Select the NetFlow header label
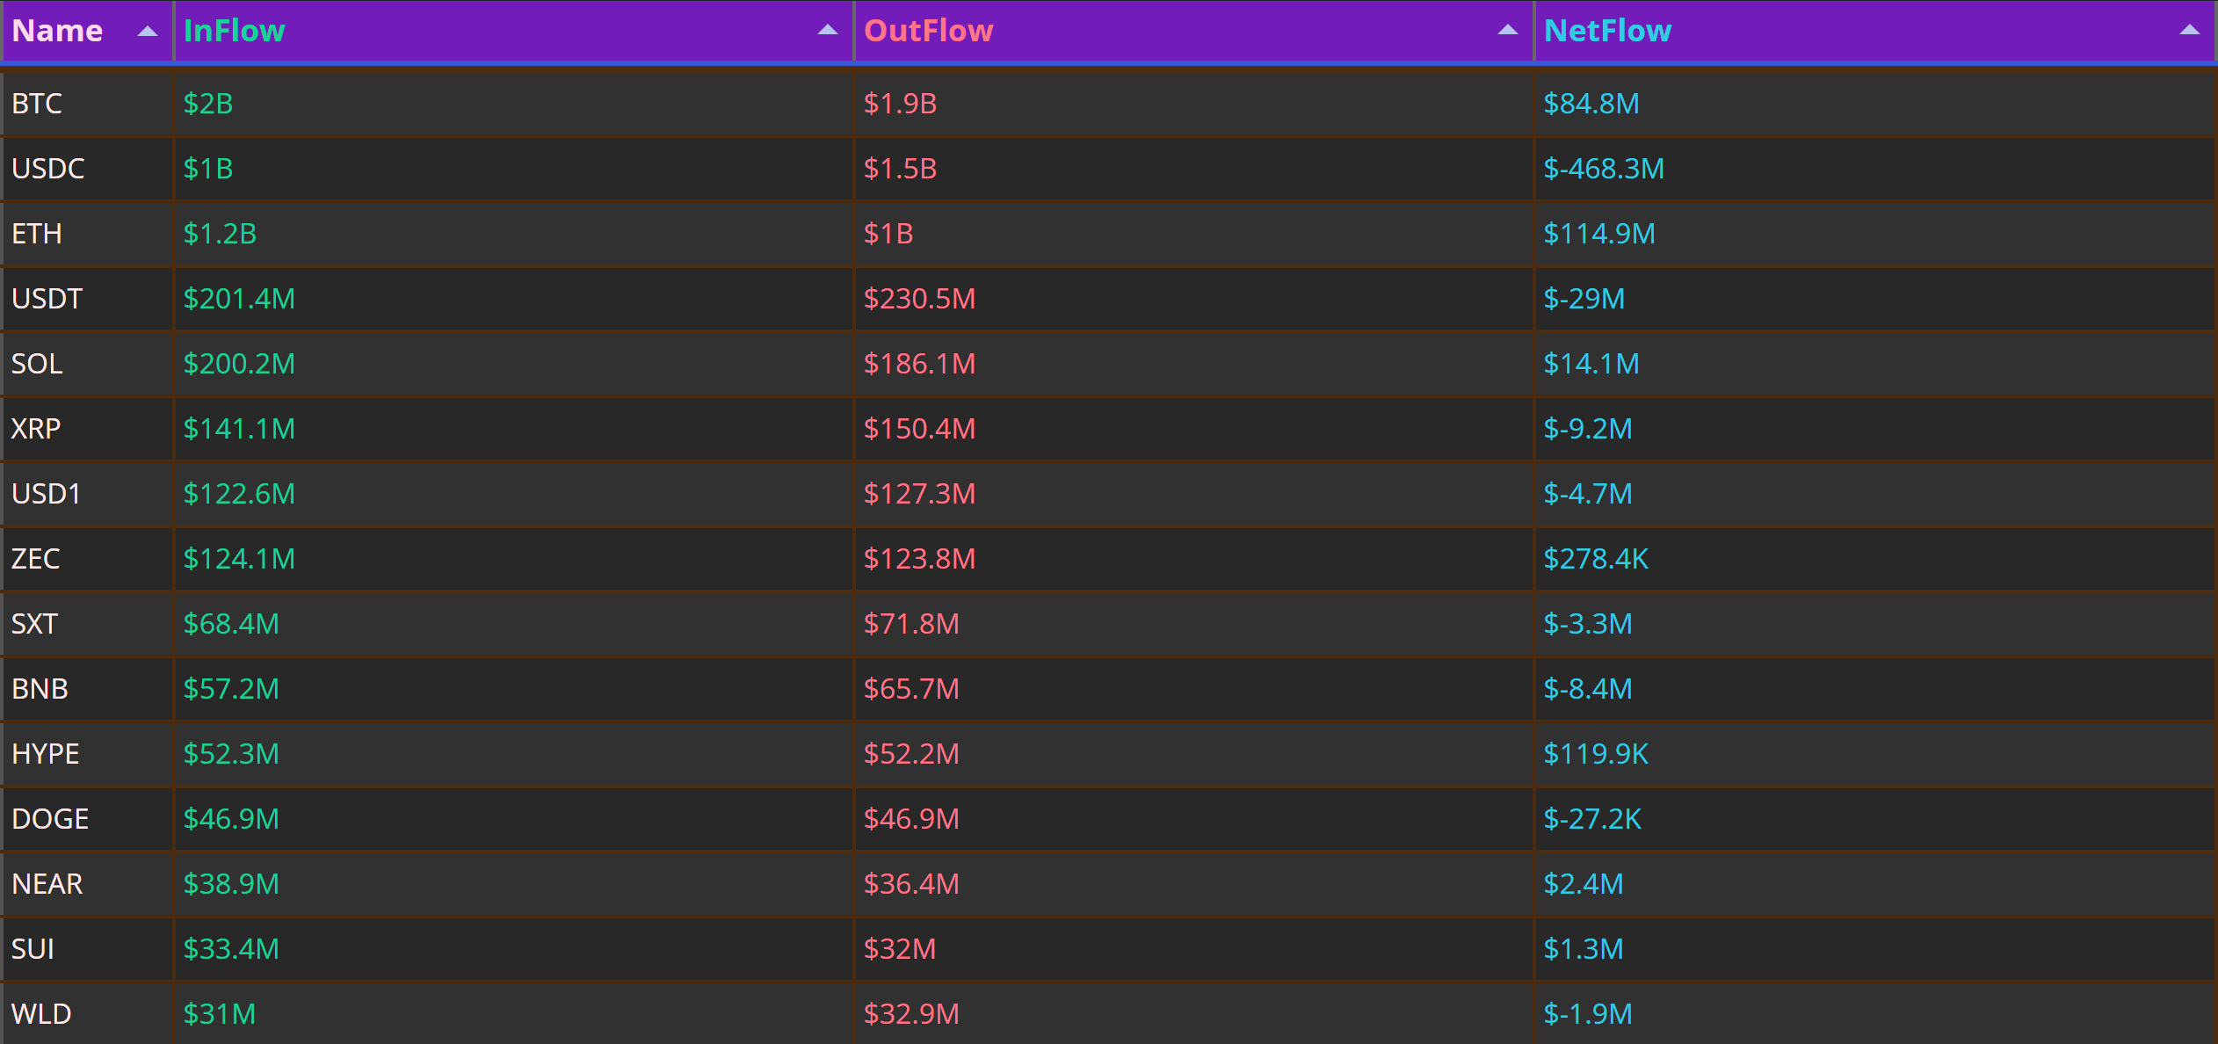The width and height of the screenshot is (2218, 1044). [1607, 31]
